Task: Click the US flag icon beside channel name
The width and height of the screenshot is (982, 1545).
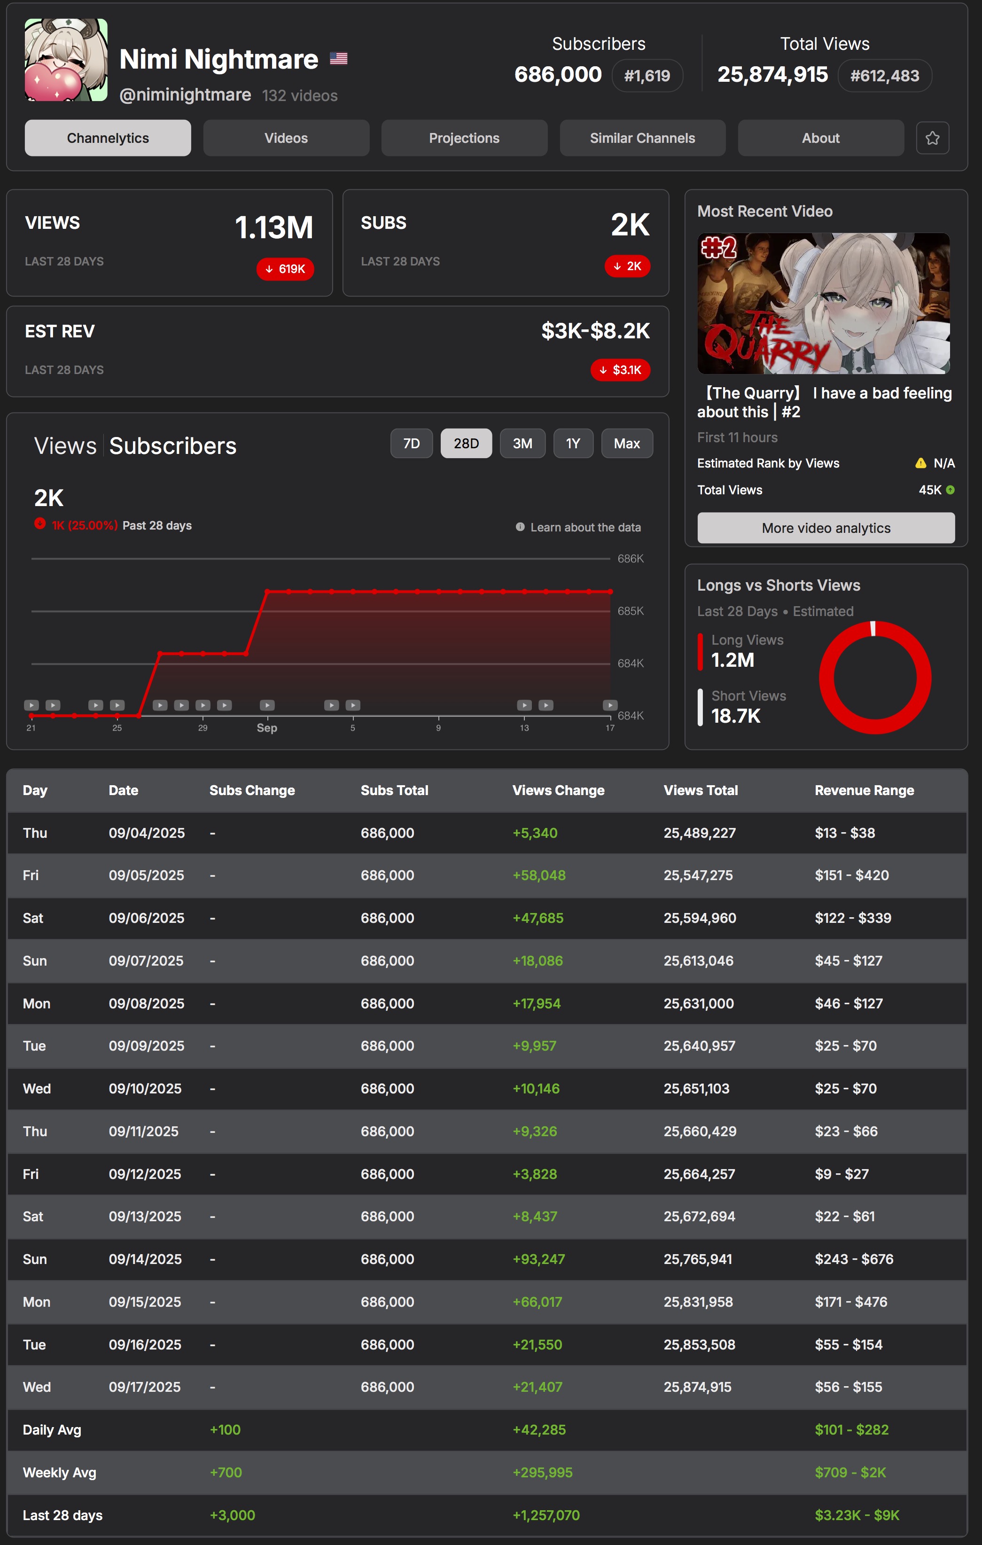Action: click(339, 58)
